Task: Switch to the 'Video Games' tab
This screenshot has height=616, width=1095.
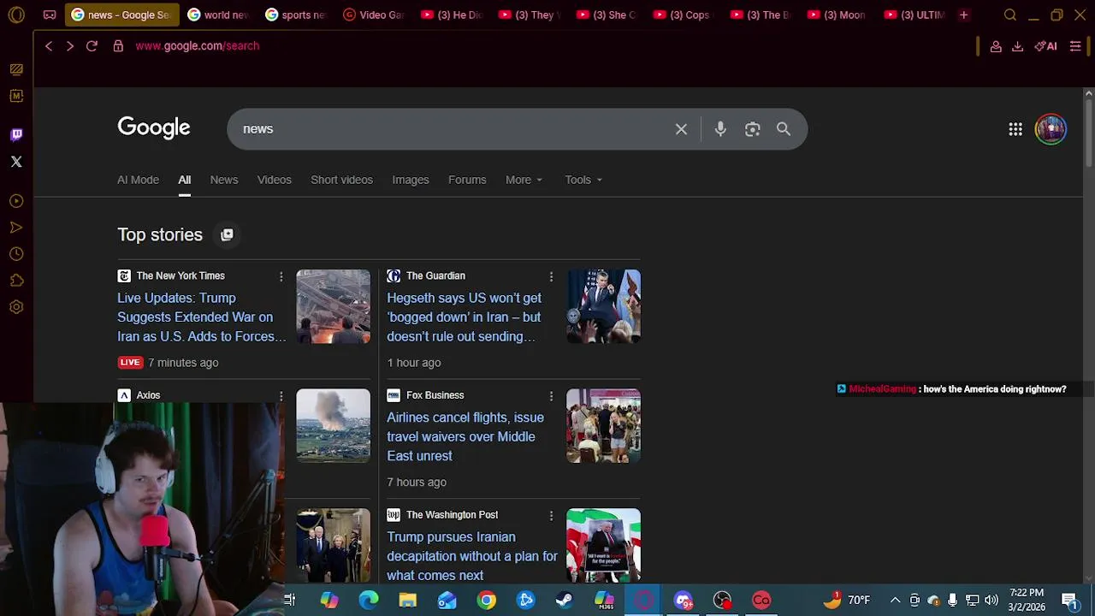Action: point(373,15)
